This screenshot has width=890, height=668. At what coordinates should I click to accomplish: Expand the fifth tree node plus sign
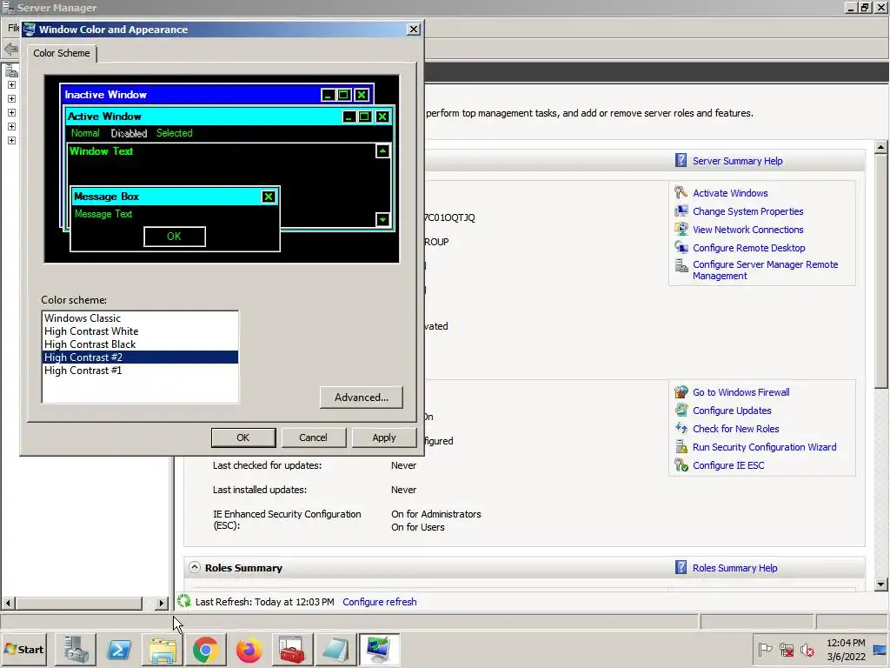pyautogui.click(x=11, y=140)
